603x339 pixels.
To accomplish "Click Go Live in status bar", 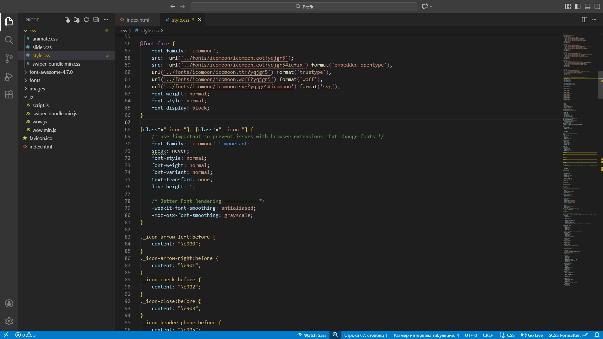I will tap(532, 335).
